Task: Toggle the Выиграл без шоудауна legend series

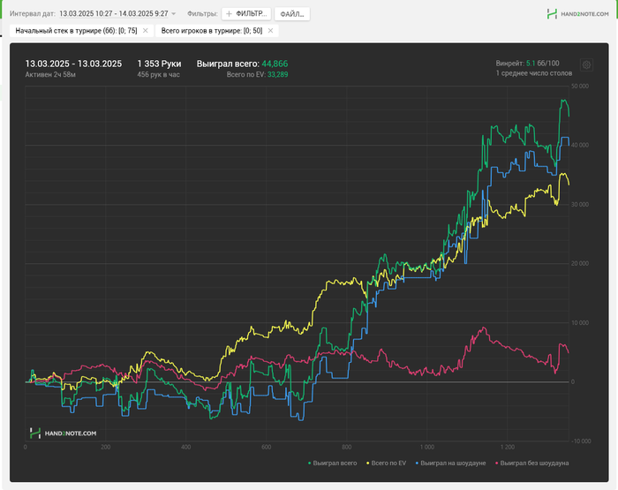Action: click(x=531, y=464)
